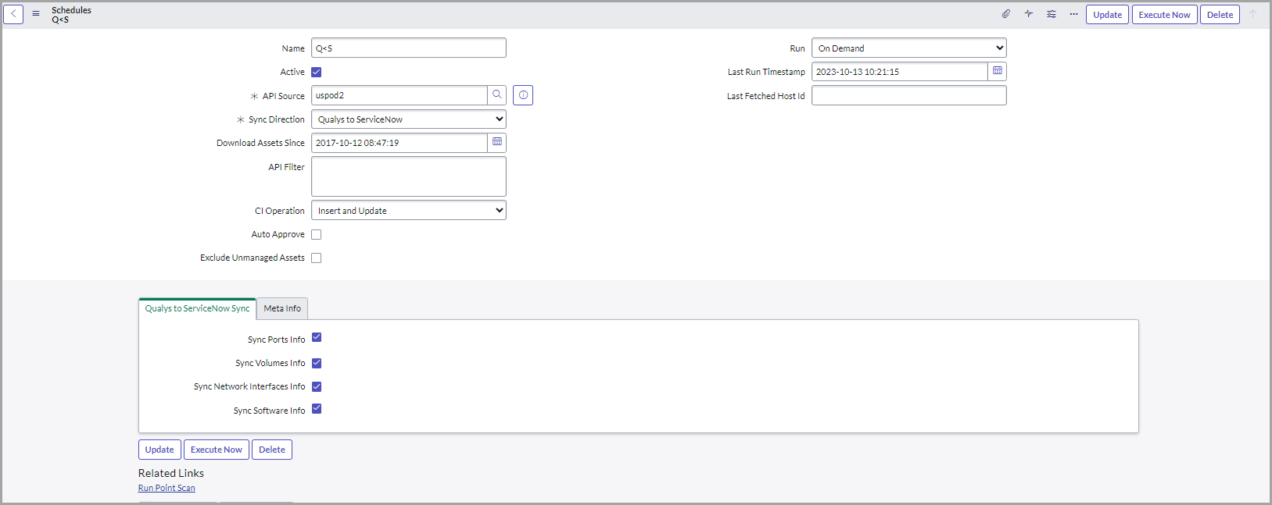
Task: Open the activity stream icon
Action: [1029, 14]
